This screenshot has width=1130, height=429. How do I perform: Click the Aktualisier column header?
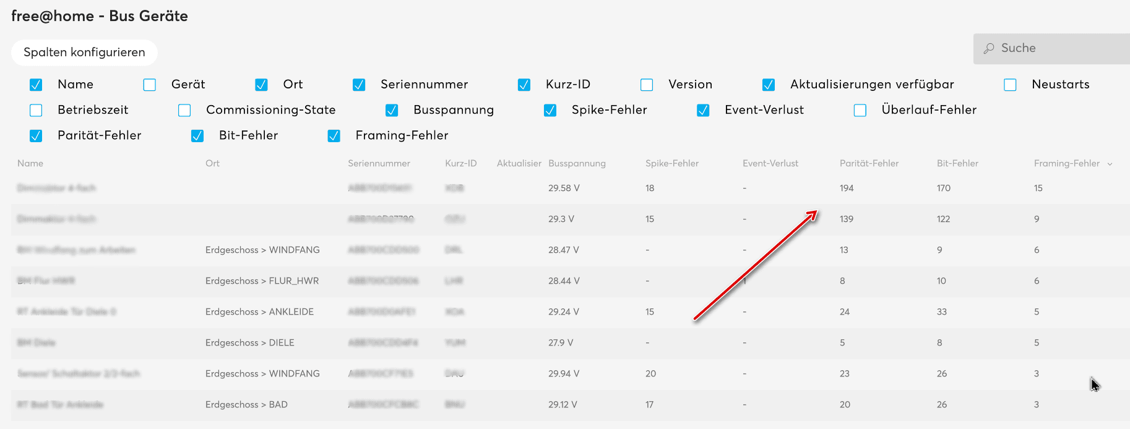(x=519, y=163)
